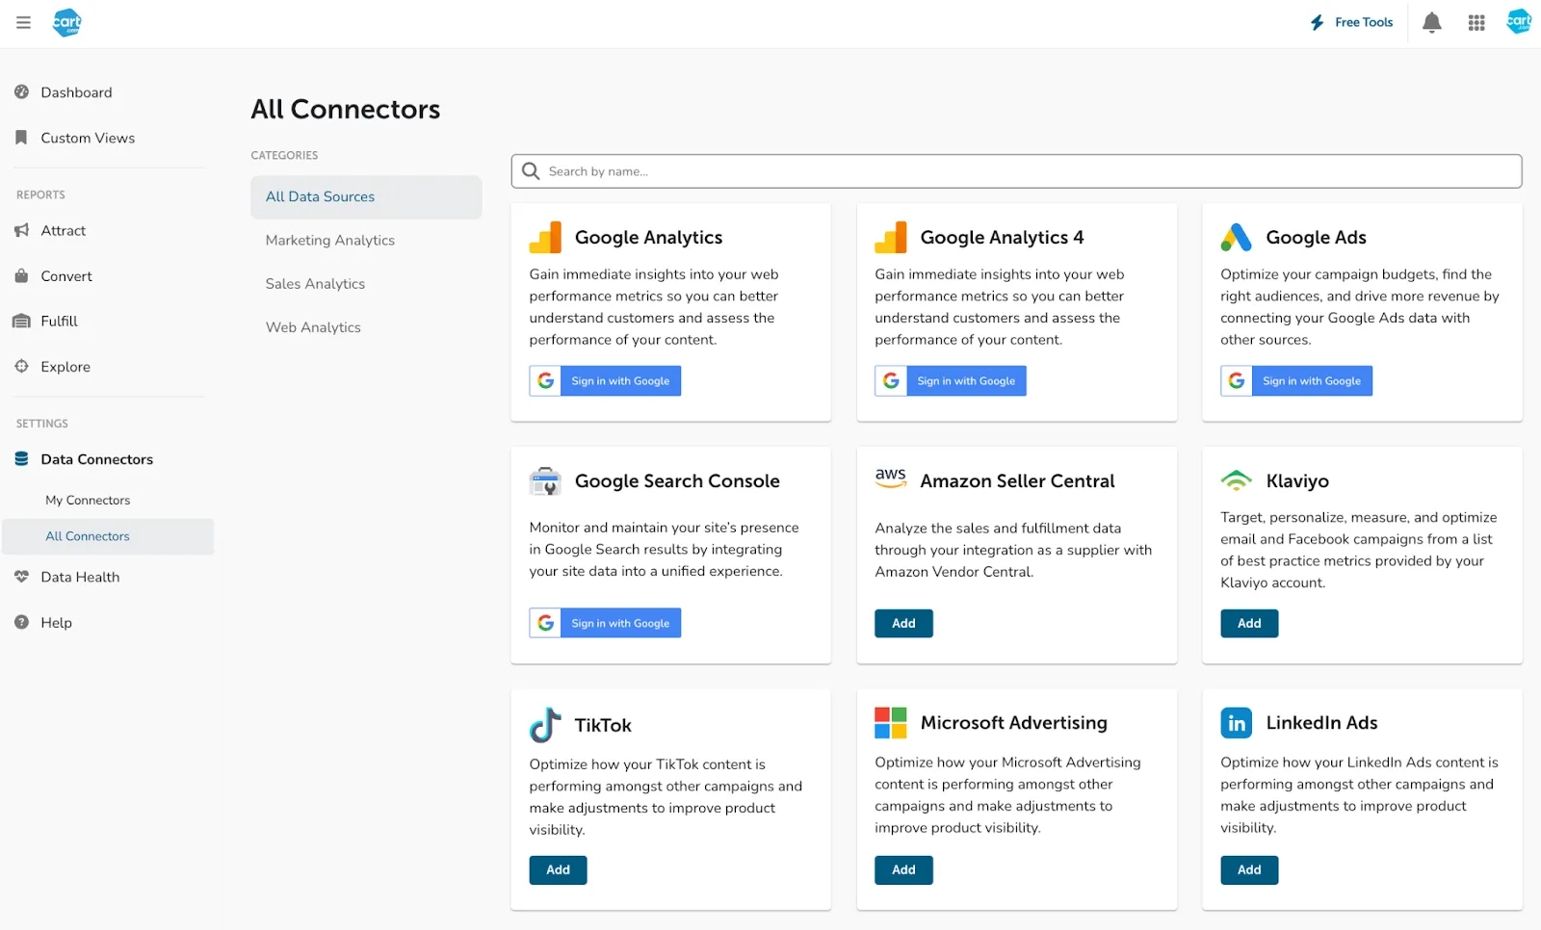The height and width of the screenshot is (930, 1541).
Task: Sign in with Google for Search Console
Action: 605,623
